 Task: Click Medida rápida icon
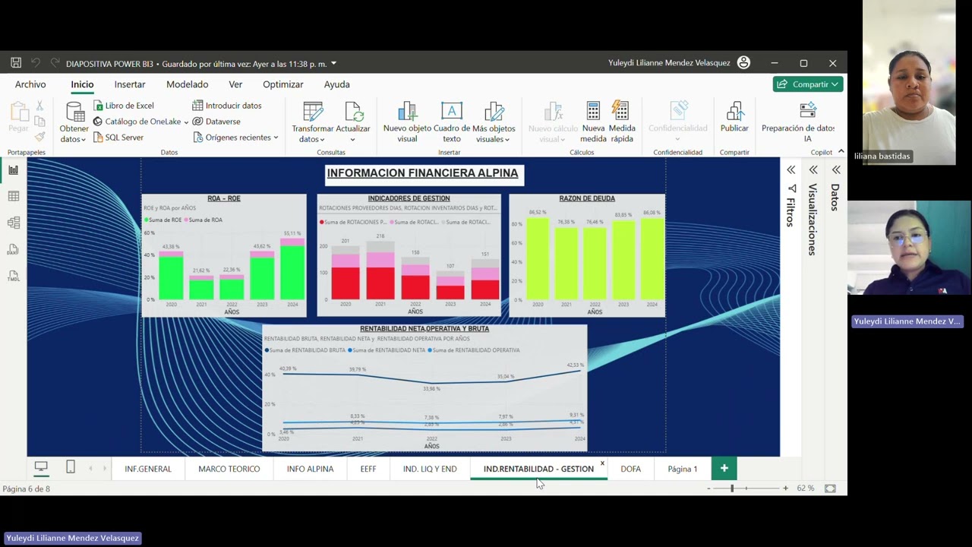pyautogui.click(x=621, y=123)
